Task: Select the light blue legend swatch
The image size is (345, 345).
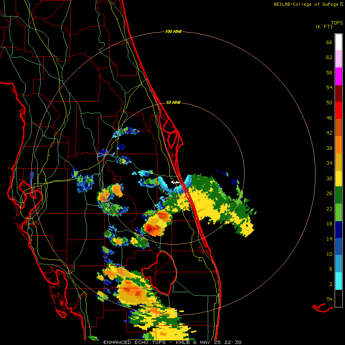Action: point(338,264)
